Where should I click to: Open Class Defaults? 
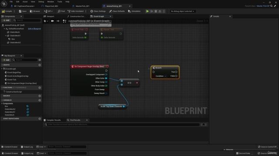point(117,11)
